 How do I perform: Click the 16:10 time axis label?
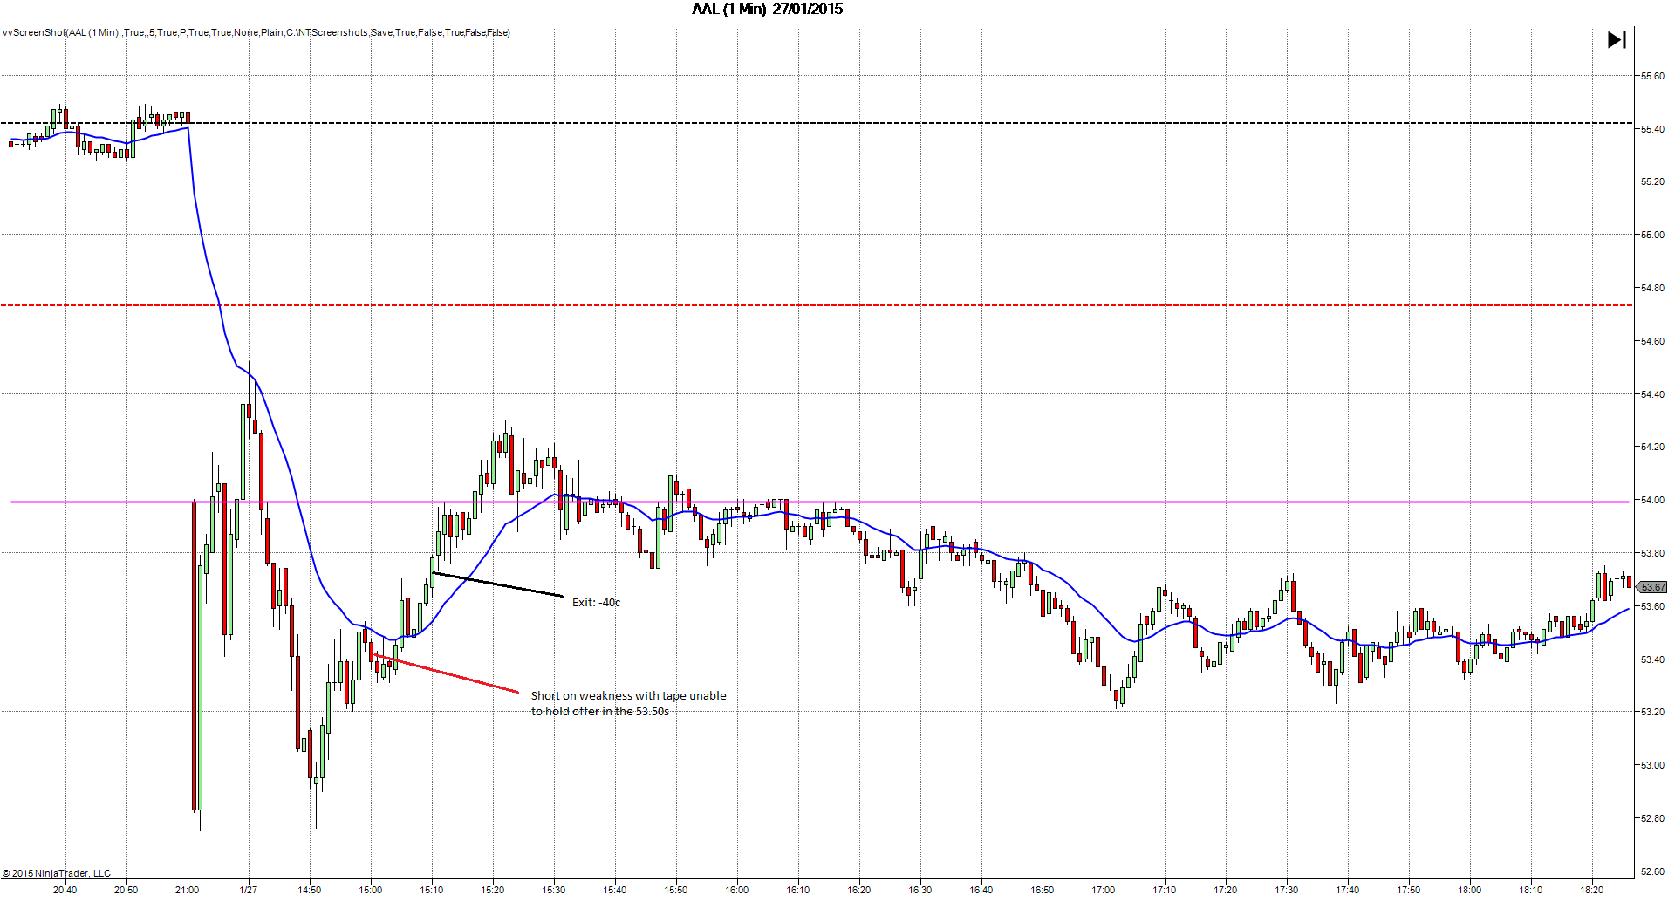pyautogui.click(x=797, y=890)
